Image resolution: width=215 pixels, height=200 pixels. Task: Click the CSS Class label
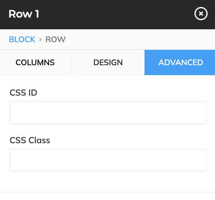[30, 140]
